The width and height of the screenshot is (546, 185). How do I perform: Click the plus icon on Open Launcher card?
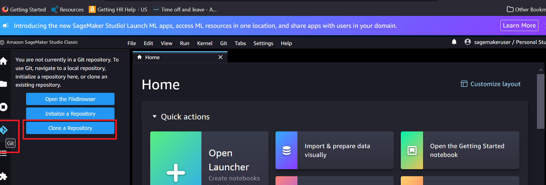coord(176,173)
